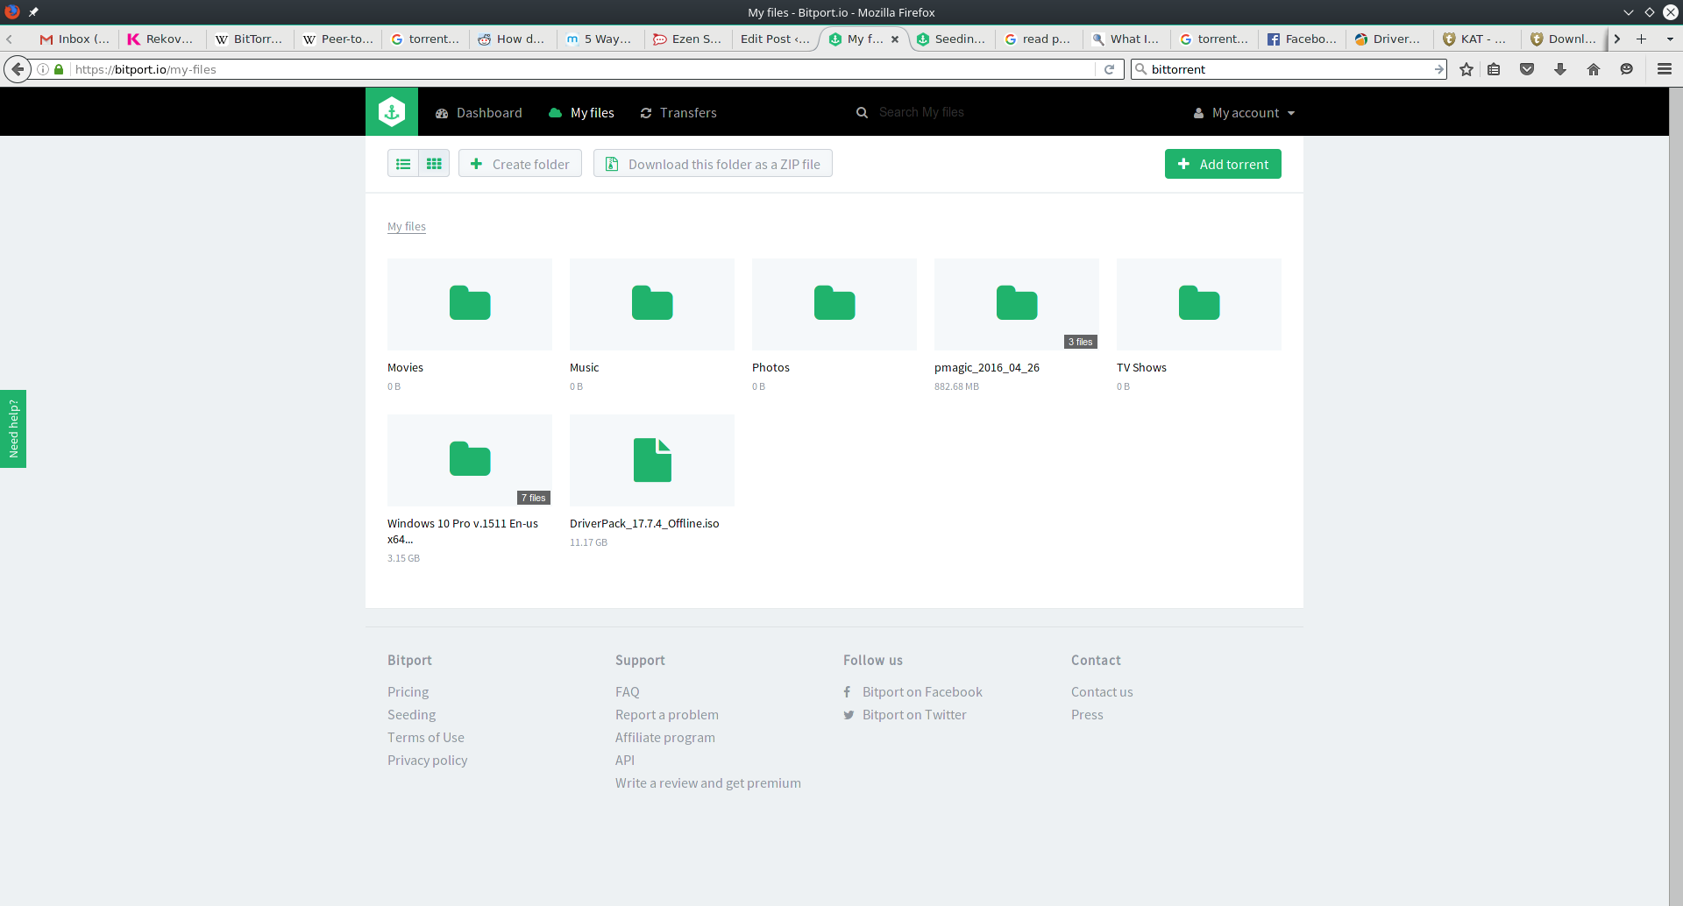The image size is (1683, 906).
Task: Click the My files breadcrumb link
Action: pyautogui.click(x=407, y=226)
